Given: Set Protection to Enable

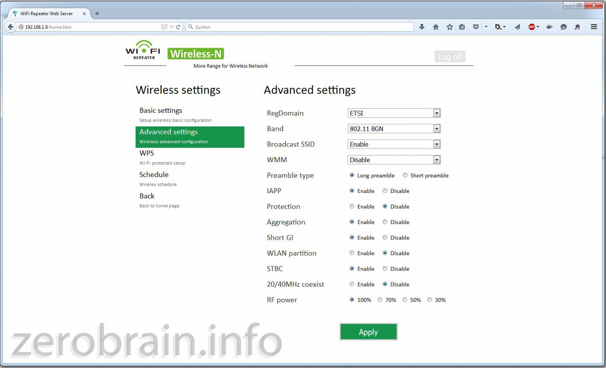Looking at the screenshot, I should coord(352,206).
